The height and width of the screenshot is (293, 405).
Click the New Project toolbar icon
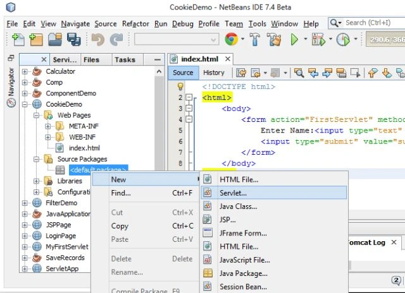point(36,39)
